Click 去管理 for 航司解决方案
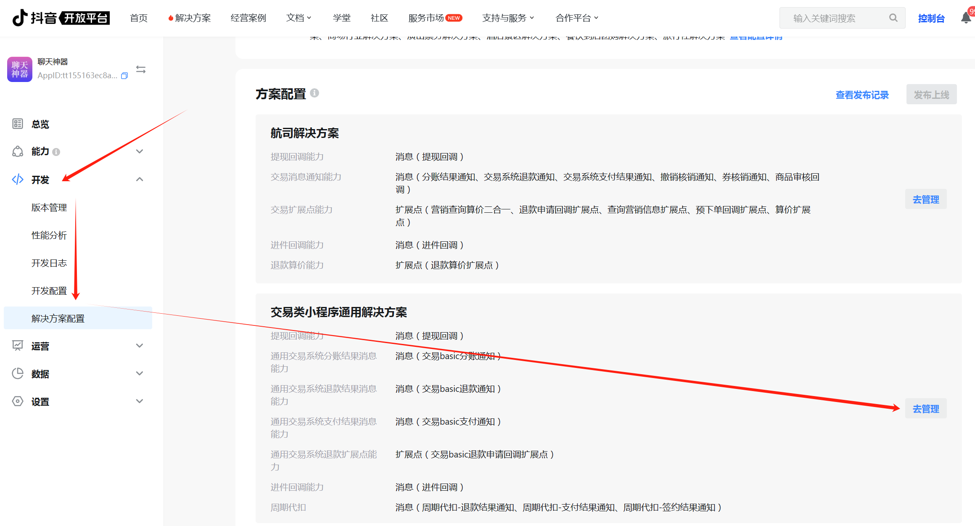Screen dimensions: 975x526 925,199
